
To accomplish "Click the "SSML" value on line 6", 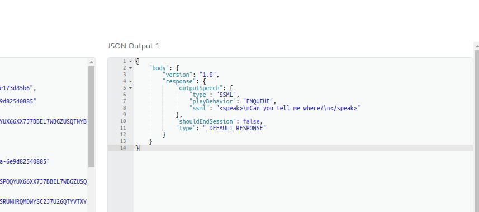I will coord(227,95).
